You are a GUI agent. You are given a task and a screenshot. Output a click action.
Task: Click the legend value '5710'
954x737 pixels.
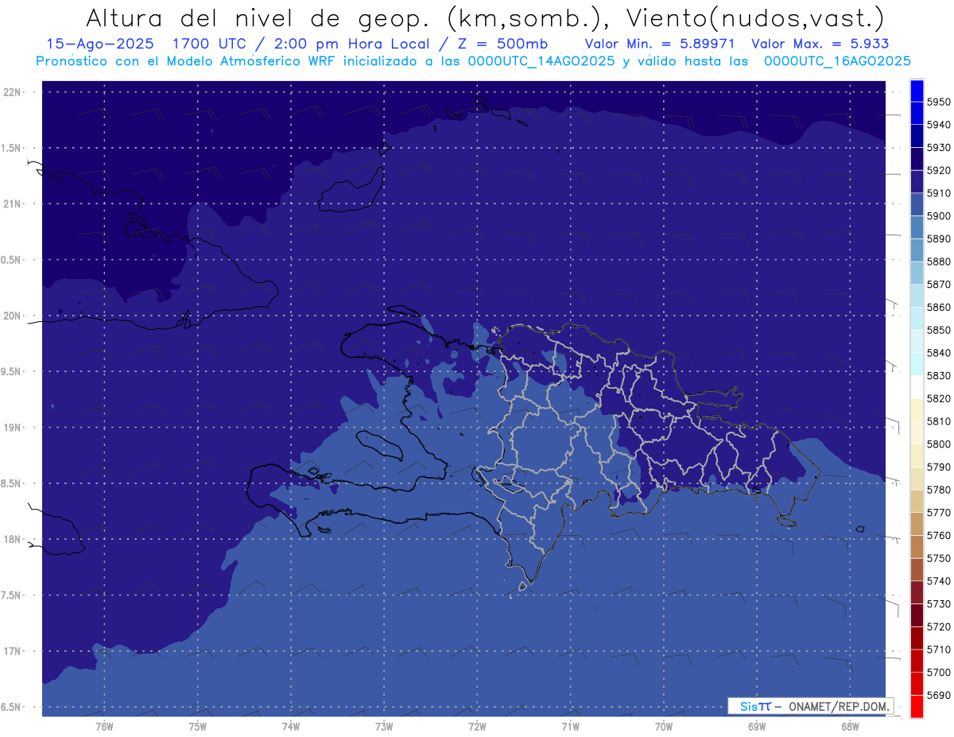point(938,650)
